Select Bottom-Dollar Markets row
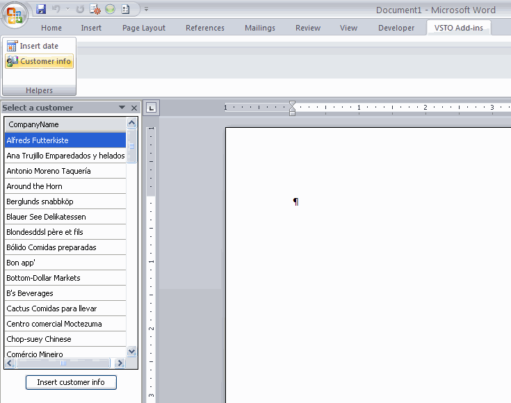This screenshot has width=511, height=403. click(65, 278)
